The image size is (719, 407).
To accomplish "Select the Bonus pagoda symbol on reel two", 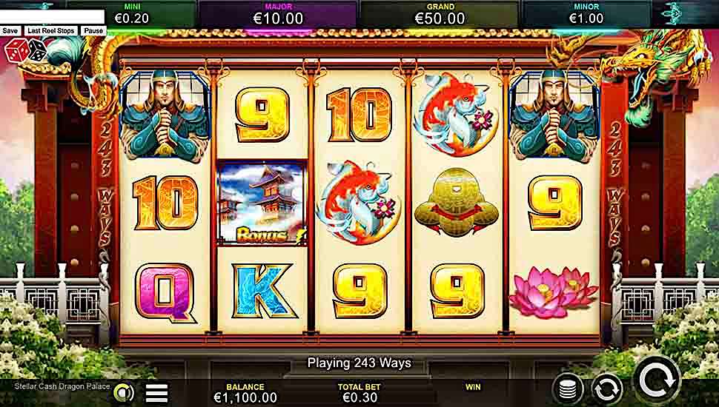I will 262,203.
